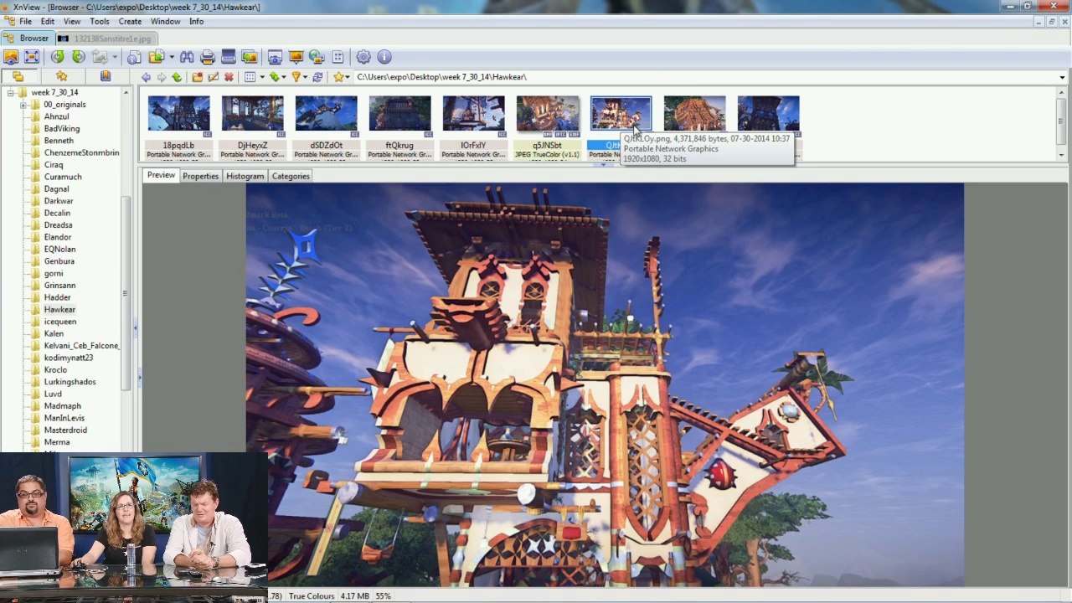Click the Rename file icon
The height and width of the screenshot is (603, 1072).
click(x=213, y=77)
